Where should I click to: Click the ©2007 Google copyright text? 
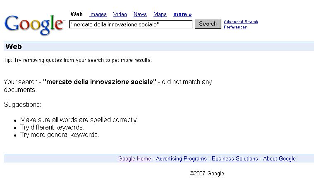click(207, 174)
